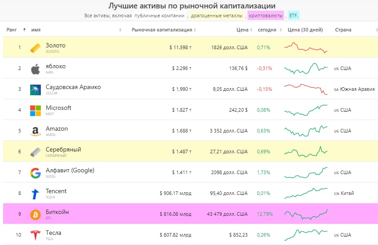Click Tesla 30-day price chart
Image resolution: width=378 pixels, height=245 pixels.
306,235
